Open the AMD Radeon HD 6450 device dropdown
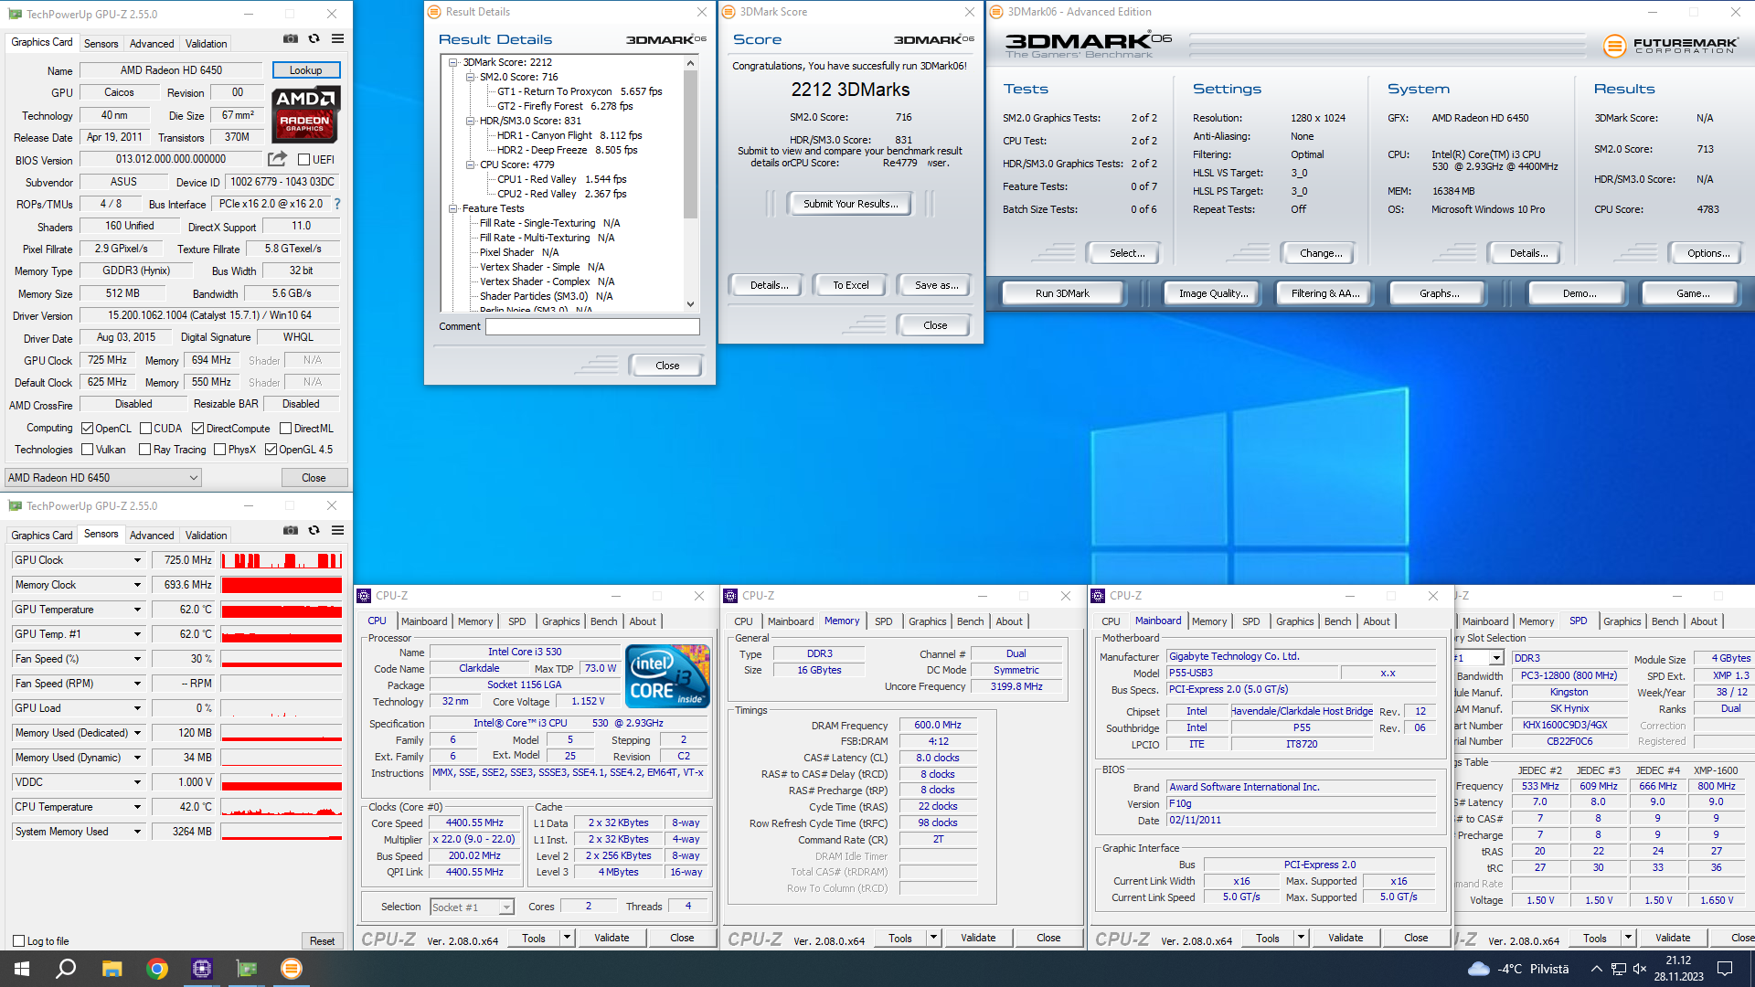The image size is (1755, 987). tap(103, 477)
